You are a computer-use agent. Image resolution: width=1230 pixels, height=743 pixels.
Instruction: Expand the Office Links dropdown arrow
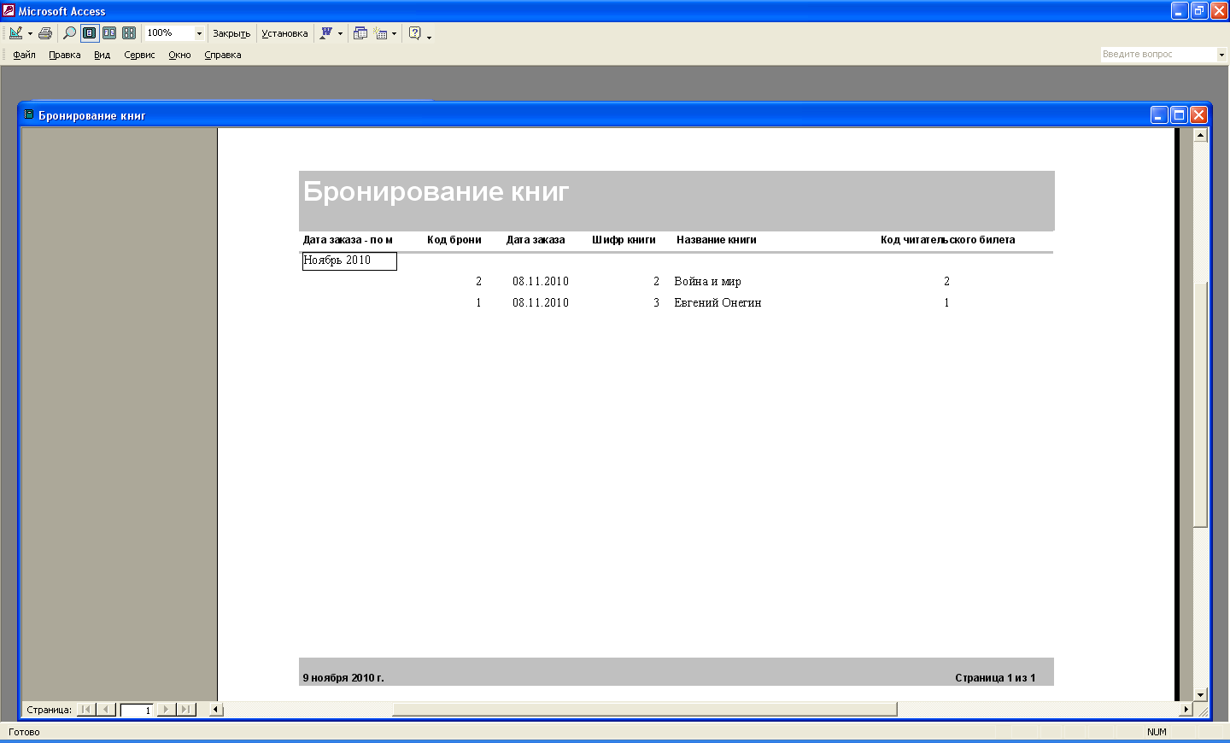[340, 34]
